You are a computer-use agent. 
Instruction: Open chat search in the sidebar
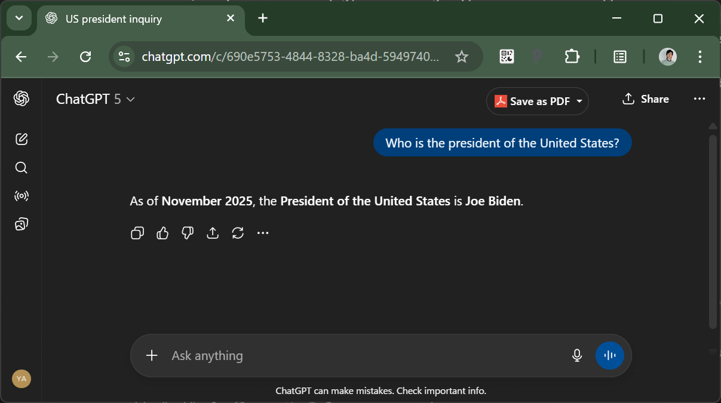tap(22, 167)
